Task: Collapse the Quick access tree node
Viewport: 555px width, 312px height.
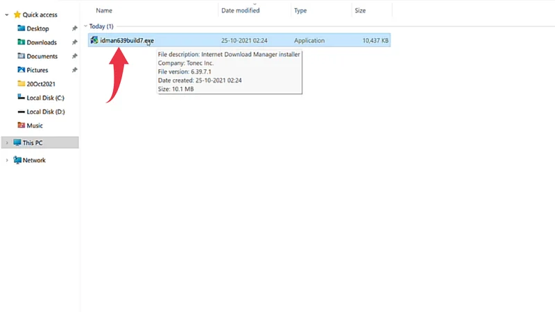Action: pos(7,15)
